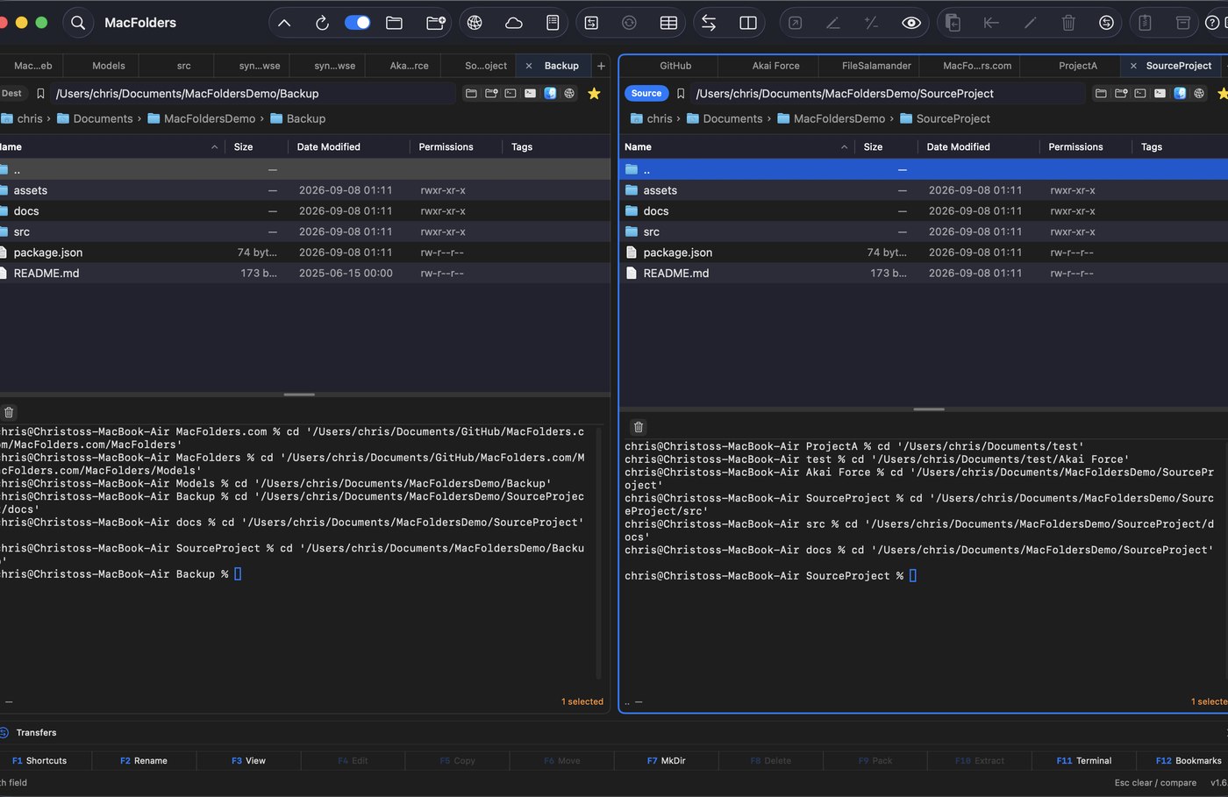
Task: Click the splitter handle below the Backup file list
Action: (x=299, y=395)
